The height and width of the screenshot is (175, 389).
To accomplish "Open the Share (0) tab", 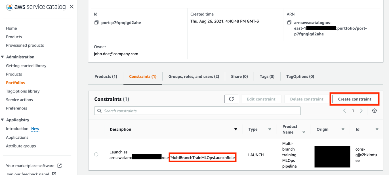I will 239,77.
